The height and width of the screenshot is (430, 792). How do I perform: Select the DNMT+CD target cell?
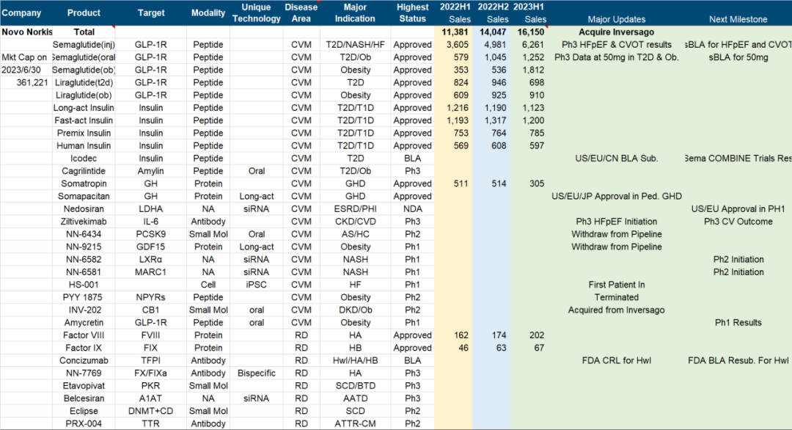point(150,411)
